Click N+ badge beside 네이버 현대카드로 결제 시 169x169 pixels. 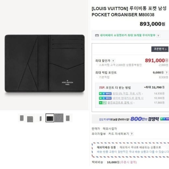pos(105,98)
